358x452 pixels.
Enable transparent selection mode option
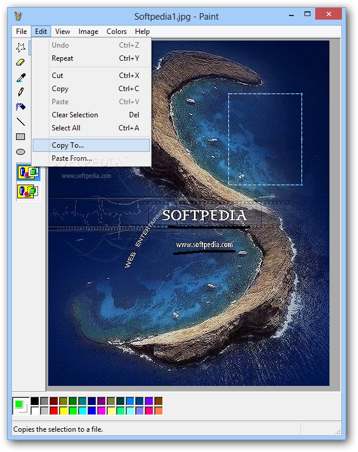[x=29, y=191]
